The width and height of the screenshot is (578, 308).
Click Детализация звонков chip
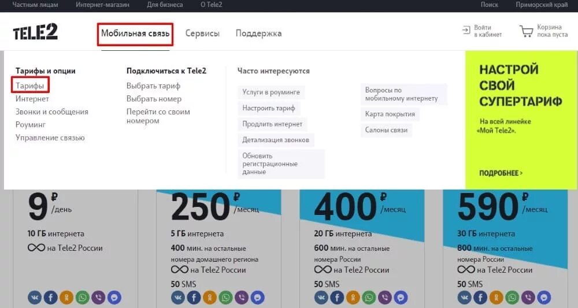276,140
